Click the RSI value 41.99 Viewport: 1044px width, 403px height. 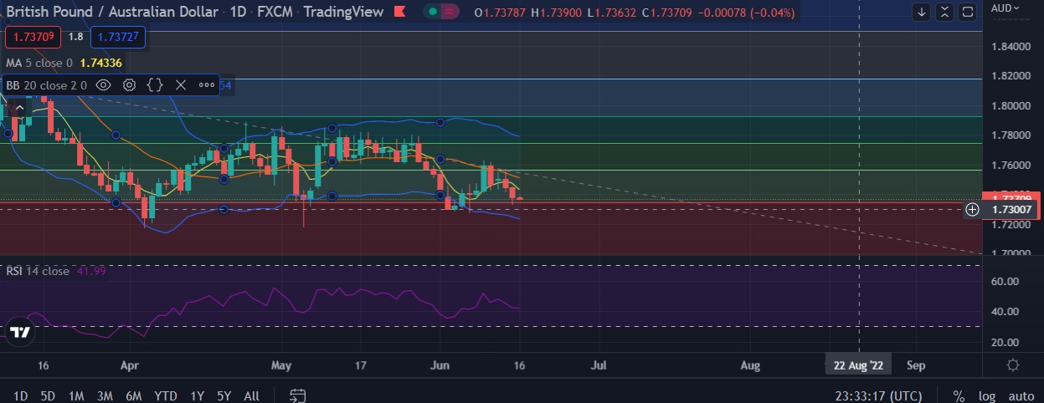click(90, 271)
